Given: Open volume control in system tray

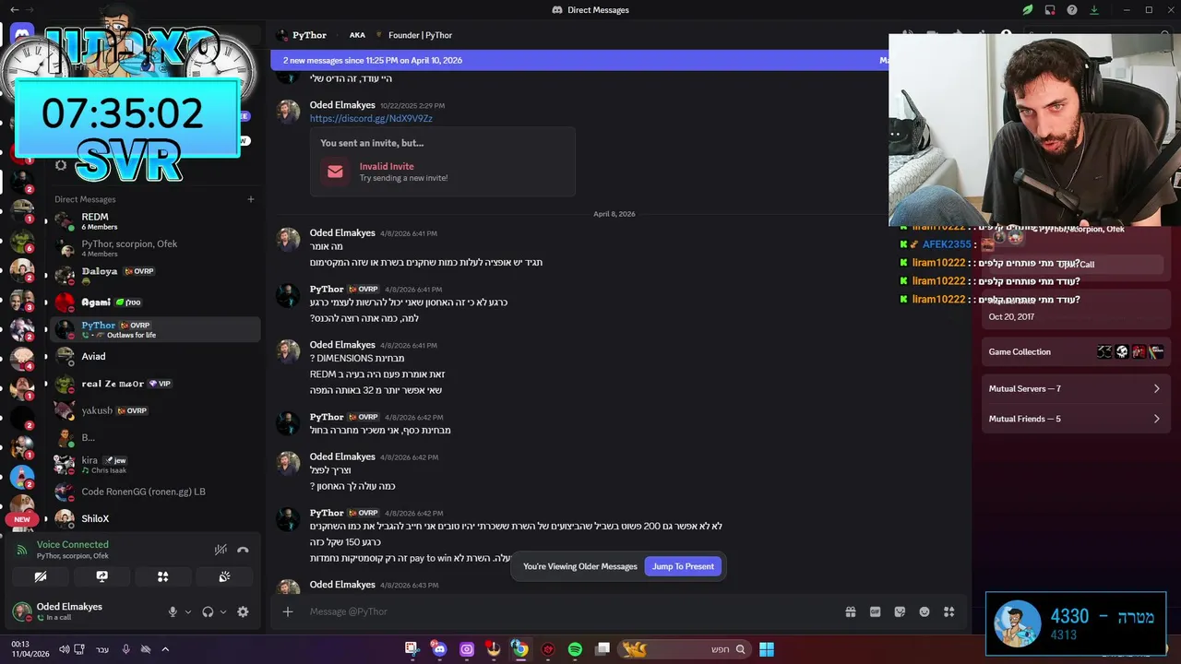Looking at the screenshot, I should (64, 649).
